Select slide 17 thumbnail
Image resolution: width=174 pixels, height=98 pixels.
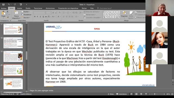[13, 29]
